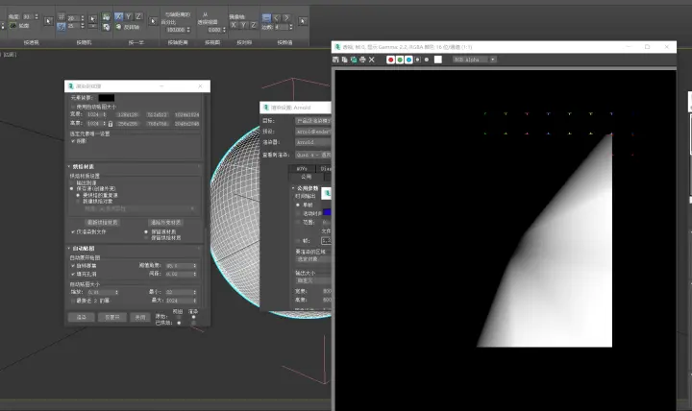
Task: Click the max size 1024 field
Action: [x=178, y=301]
